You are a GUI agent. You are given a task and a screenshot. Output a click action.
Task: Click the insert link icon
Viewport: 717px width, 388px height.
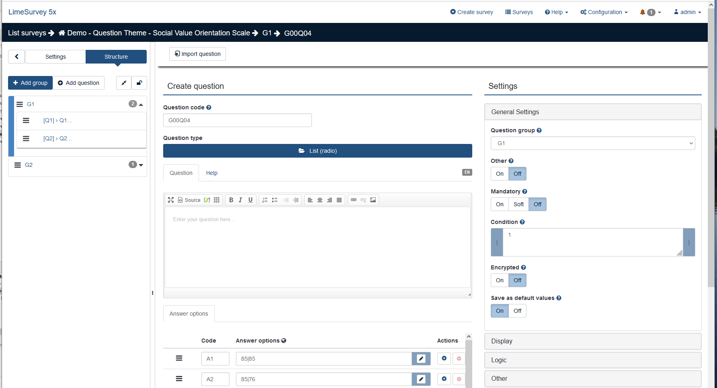coord(354,200)
